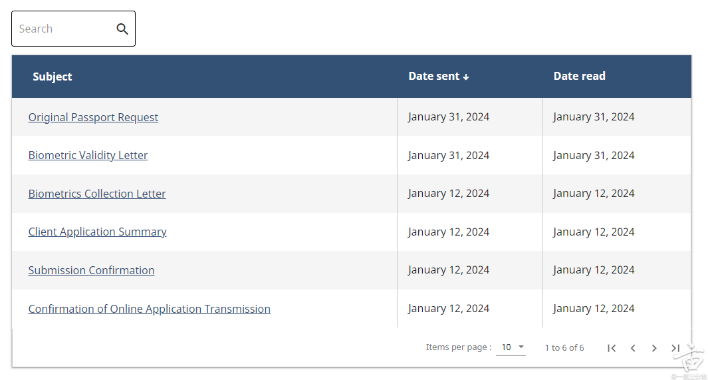This screenshot has height=380, width=708.
Task: View Client Application Summary message
Action: click(x=97, y=232)
